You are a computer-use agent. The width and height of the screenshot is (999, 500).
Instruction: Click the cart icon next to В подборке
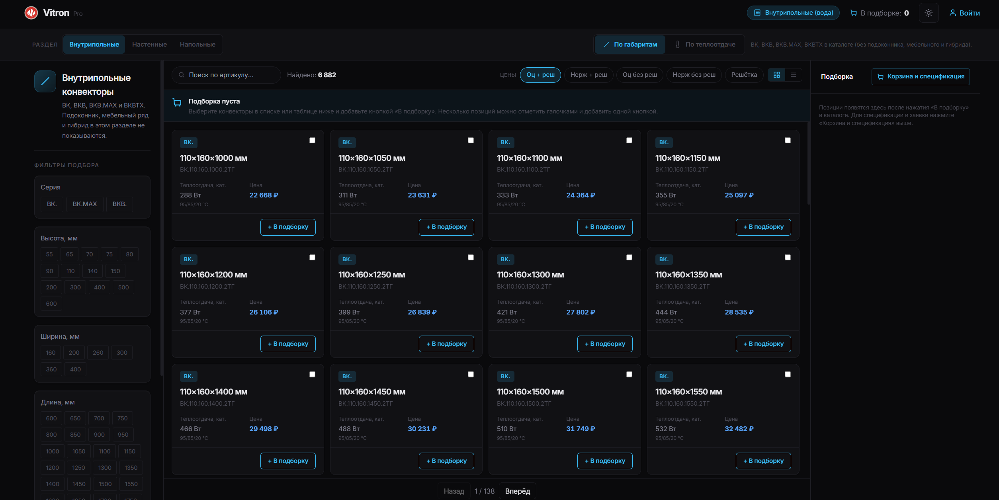tap(853, 13)
